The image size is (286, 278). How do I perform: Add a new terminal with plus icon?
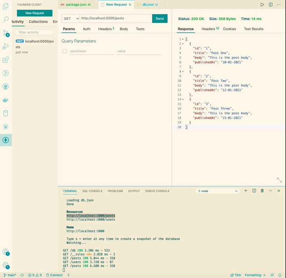pyautogui.click(x=246, y=191)
